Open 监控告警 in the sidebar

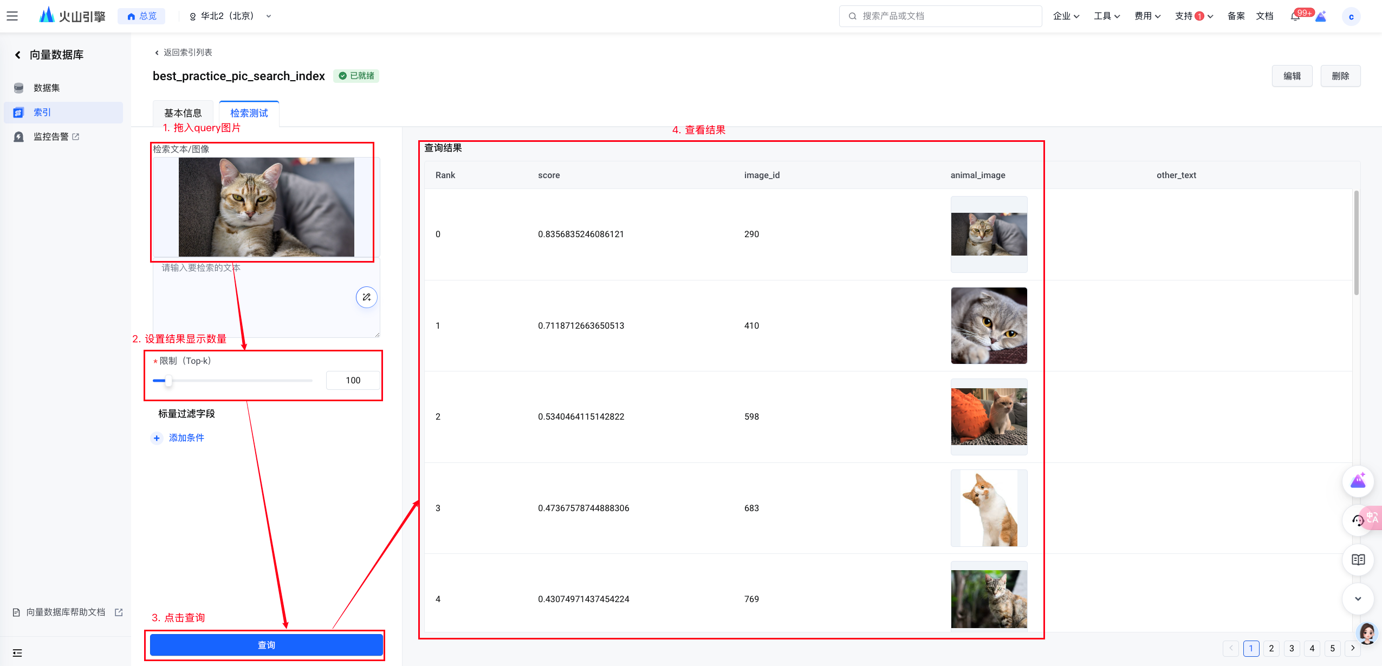63,137
